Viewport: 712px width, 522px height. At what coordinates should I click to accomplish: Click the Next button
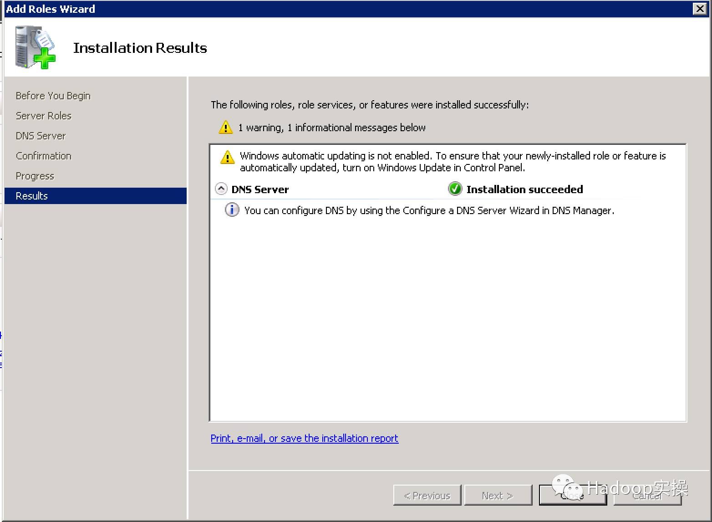(498, 495)
